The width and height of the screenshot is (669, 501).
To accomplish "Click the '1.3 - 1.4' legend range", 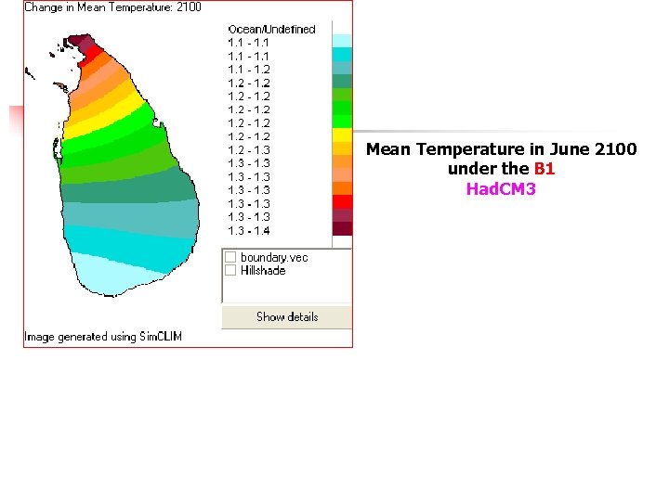I will click(249, 231).
